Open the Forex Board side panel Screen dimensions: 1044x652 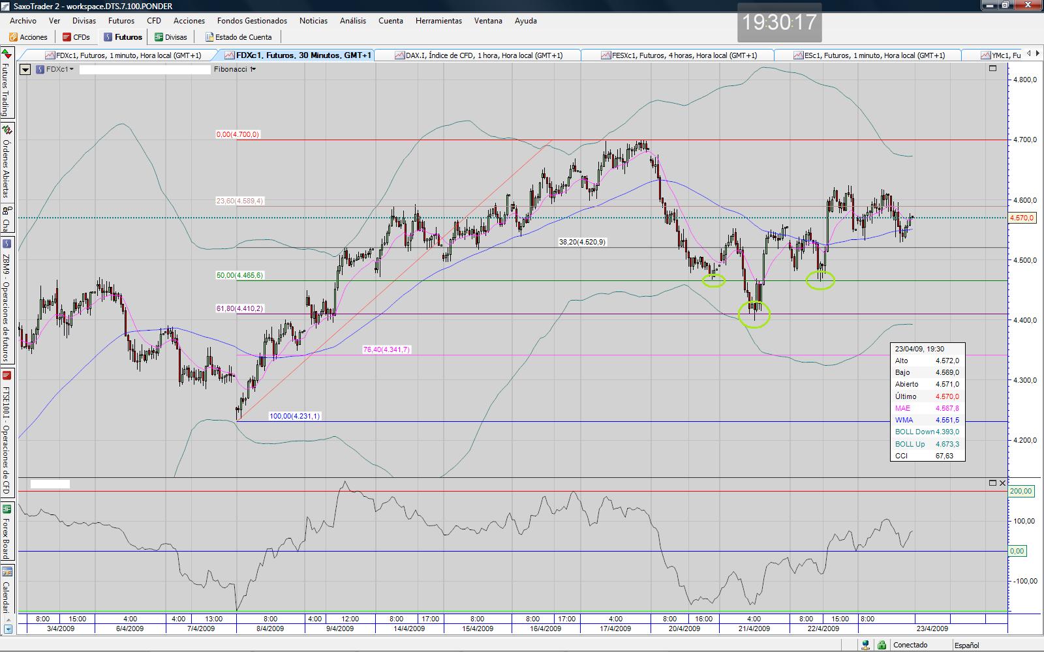[7, 531]
